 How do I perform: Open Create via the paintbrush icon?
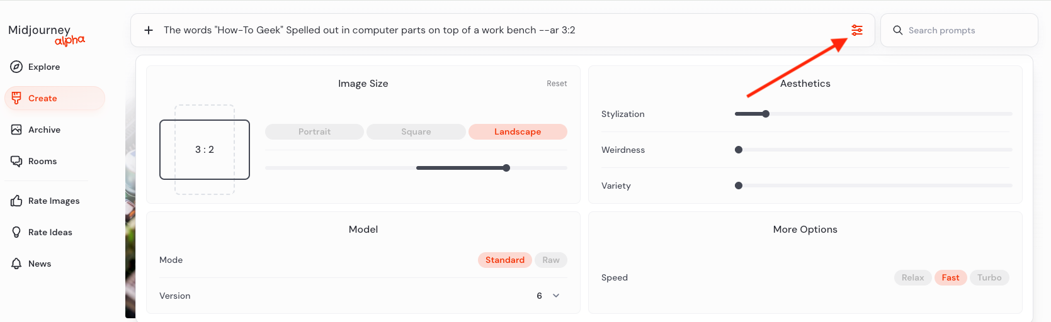coord(16,98)
